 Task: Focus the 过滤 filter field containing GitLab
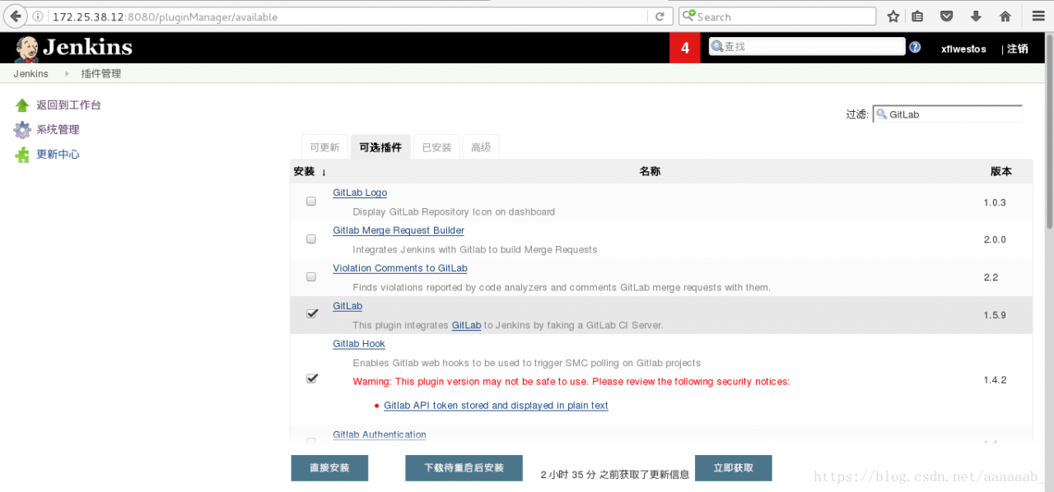pyautogui.click(x=948, y=114)
